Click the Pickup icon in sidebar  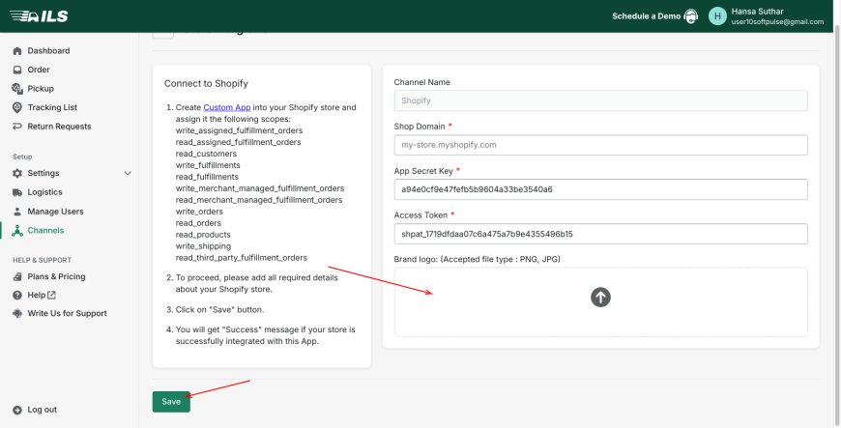[17, 89]
